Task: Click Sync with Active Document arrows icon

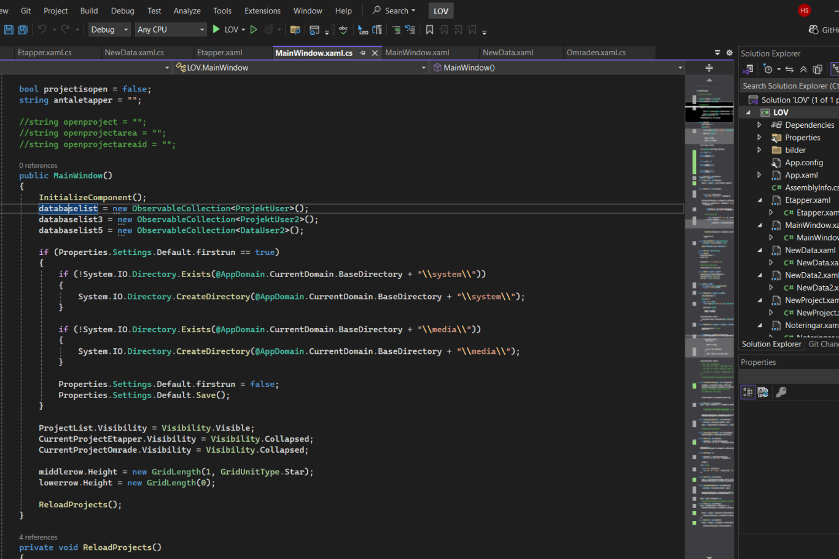Action: [x=789, y=69]
